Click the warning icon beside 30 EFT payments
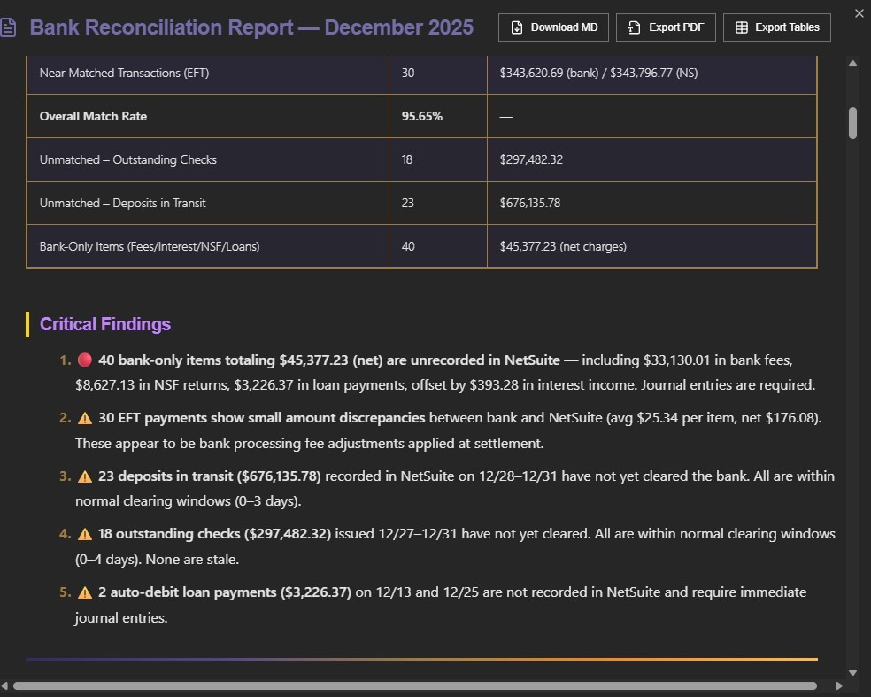 pos(85,418)
